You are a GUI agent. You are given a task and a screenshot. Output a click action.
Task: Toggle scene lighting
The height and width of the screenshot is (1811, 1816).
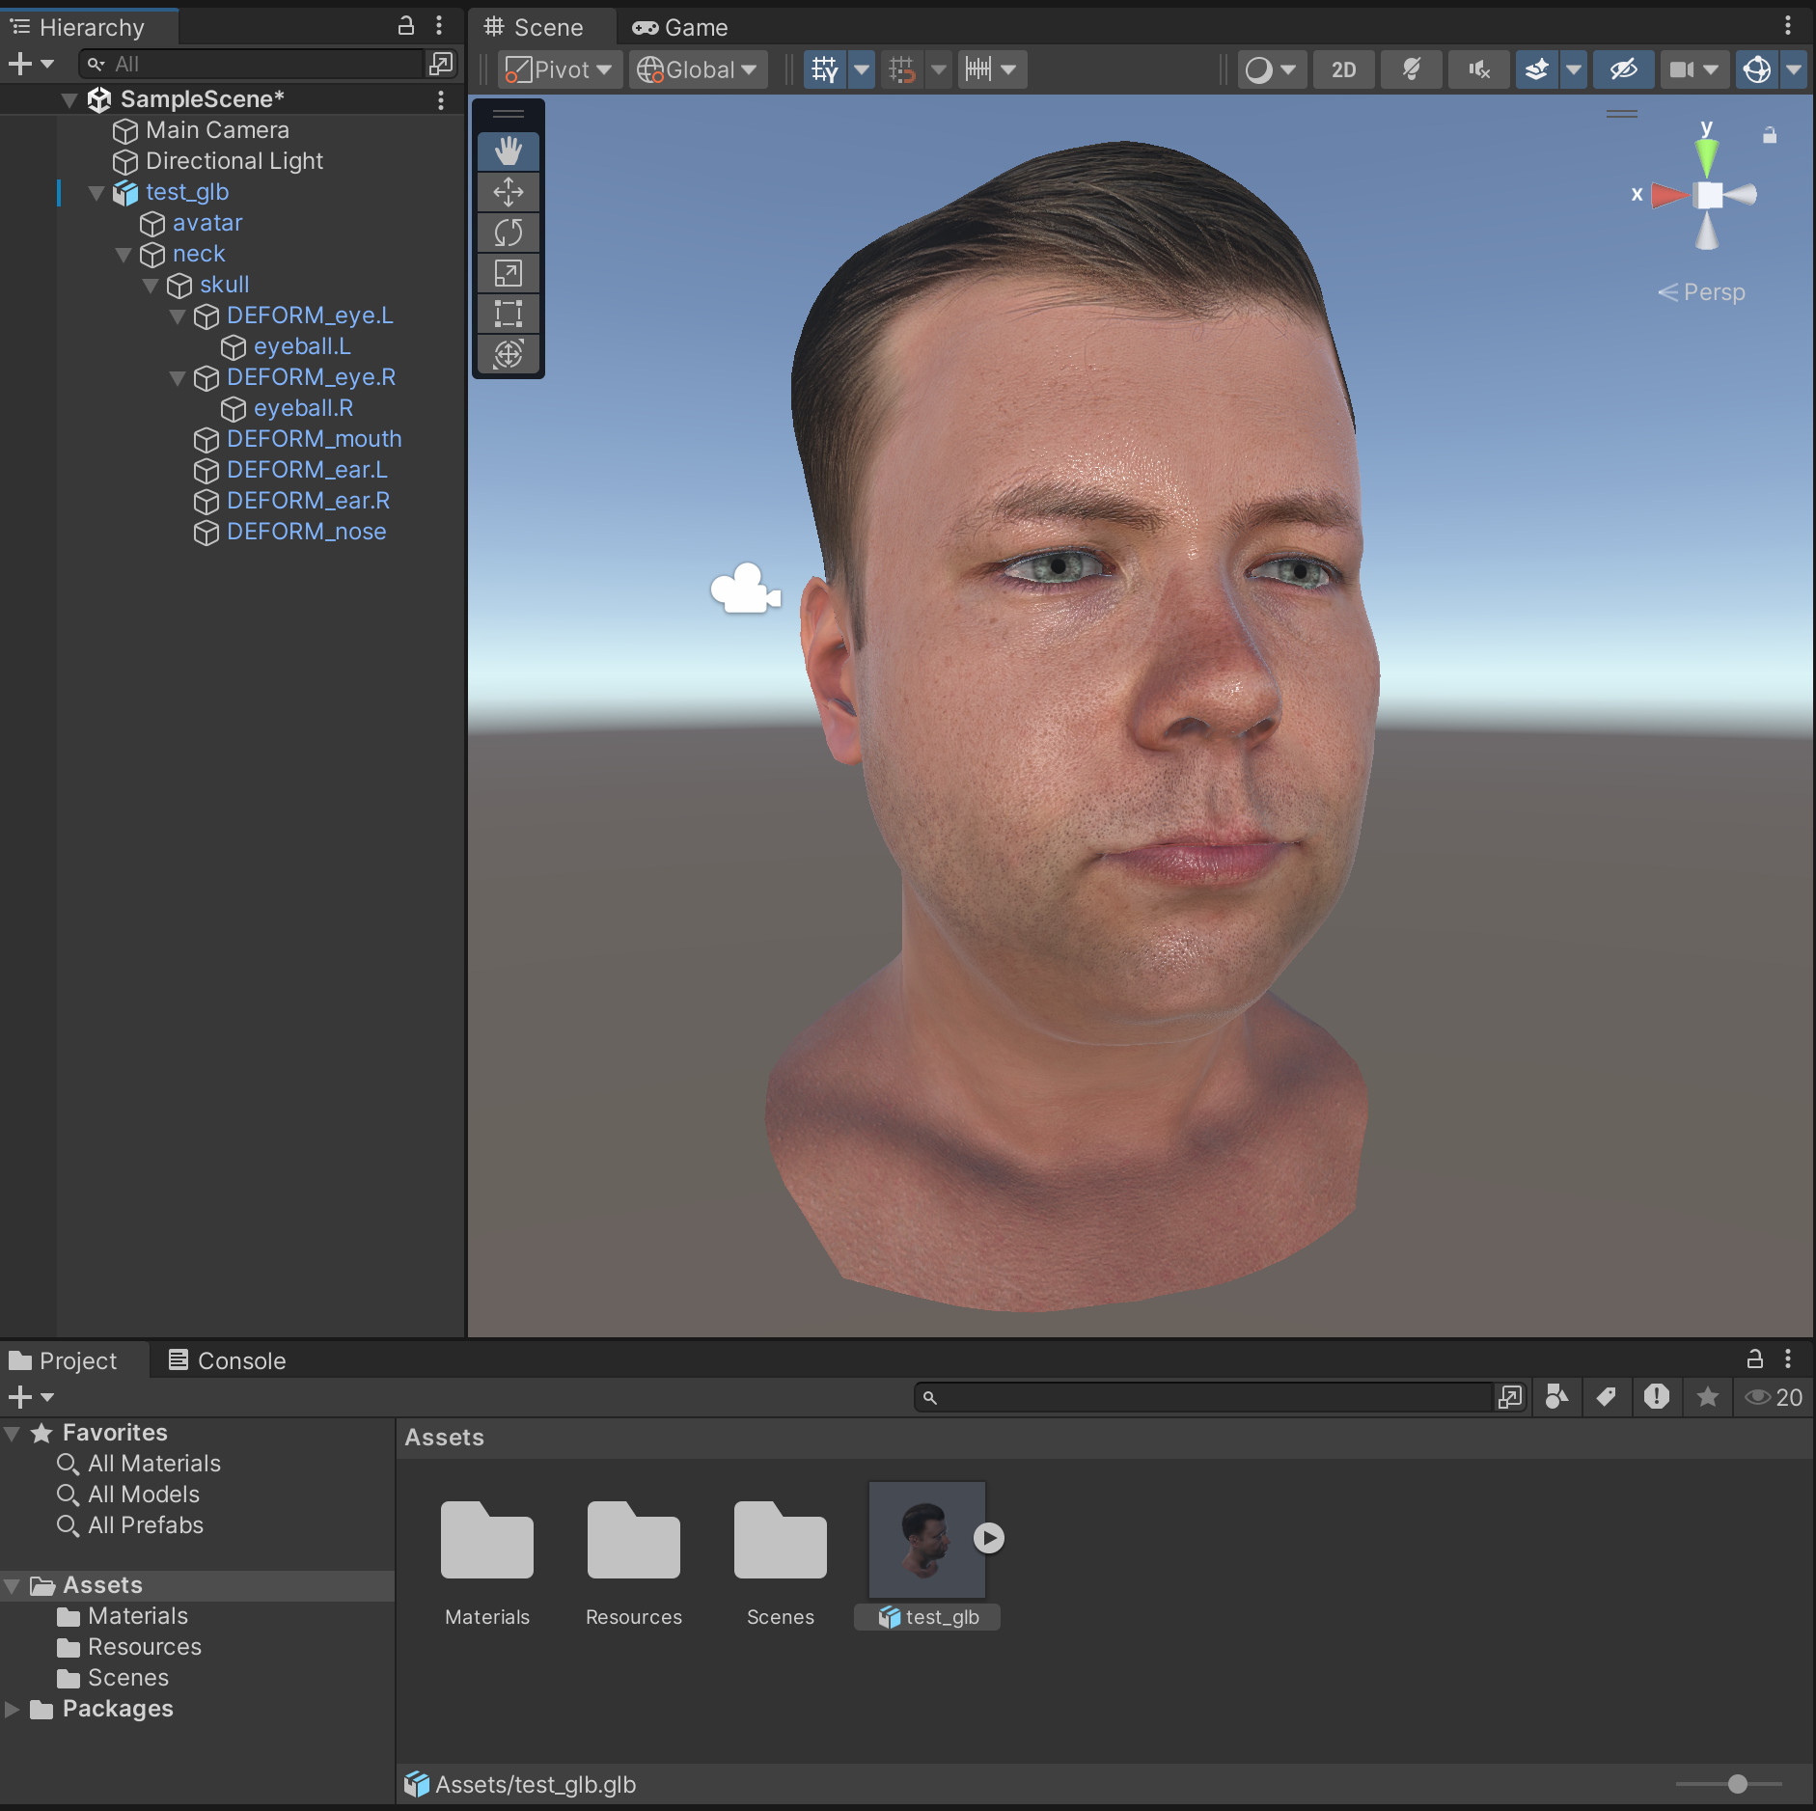1412,69
